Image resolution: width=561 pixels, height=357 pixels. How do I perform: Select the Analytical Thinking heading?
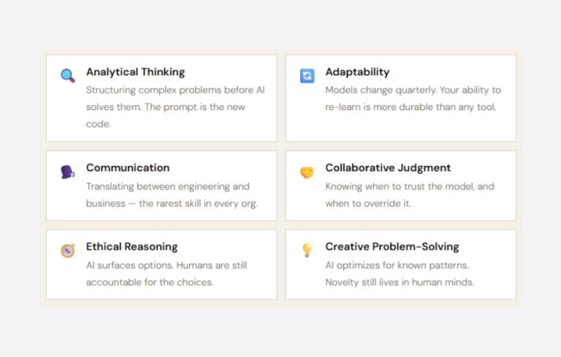click(x=136, y=72)
